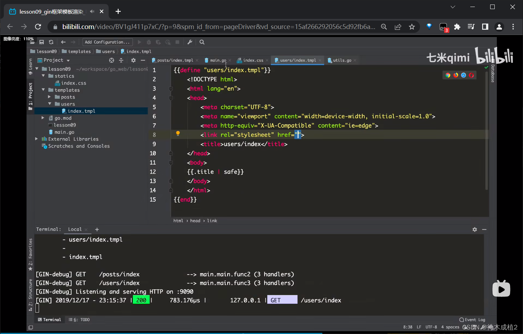
Task: Open terminal settings gear icon
Action: coord(474,230)
